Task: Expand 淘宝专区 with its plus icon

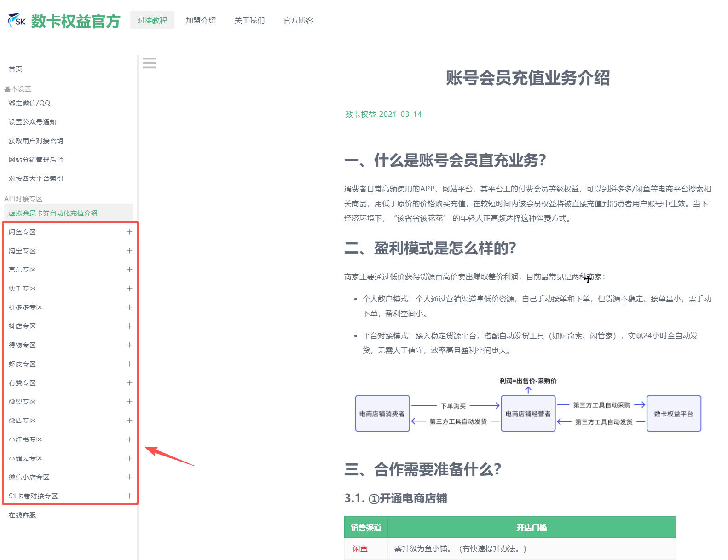Action: click(129, 251)
